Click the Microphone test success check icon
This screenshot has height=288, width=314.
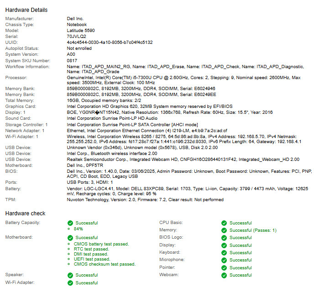pos(224,260)
